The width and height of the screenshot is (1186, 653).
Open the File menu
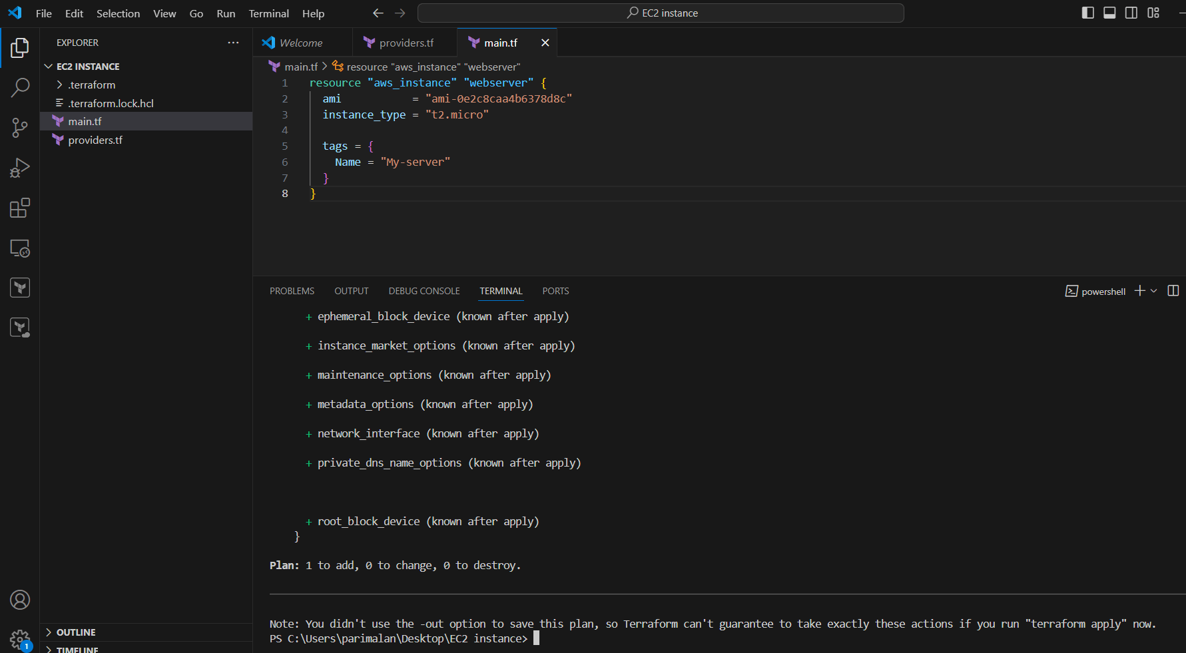pos(44,13)
